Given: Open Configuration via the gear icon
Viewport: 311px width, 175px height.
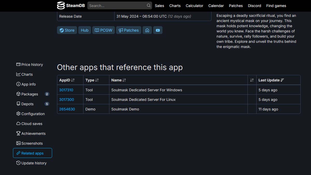Looking at the screenshot, I should tap(18, 114).
